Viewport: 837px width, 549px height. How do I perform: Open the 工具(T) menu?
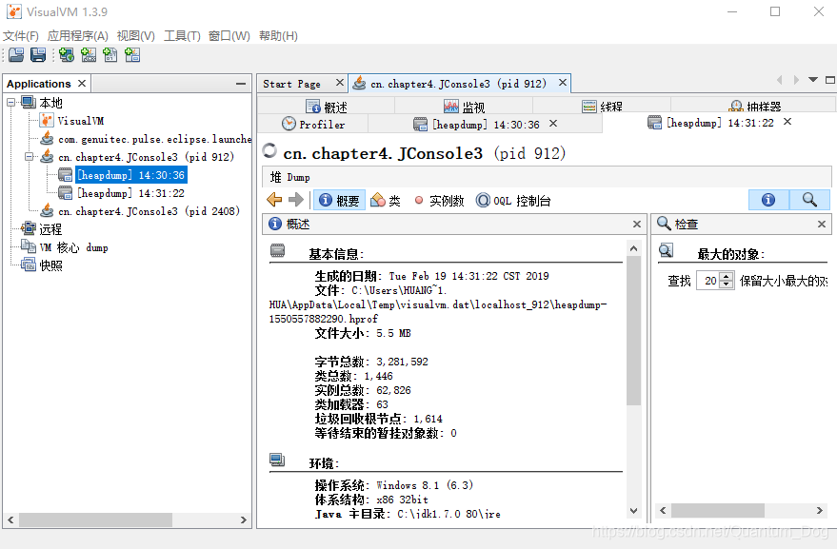[x=182, y=36]
